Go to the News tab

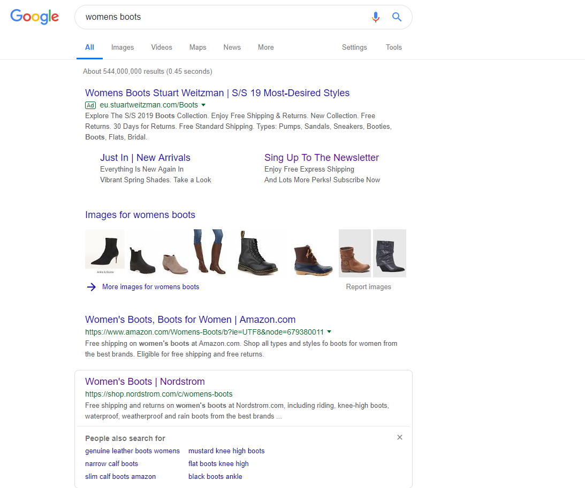pos(232,48)
